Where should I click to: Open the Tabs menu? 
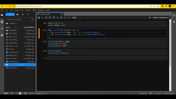(34, 10)
